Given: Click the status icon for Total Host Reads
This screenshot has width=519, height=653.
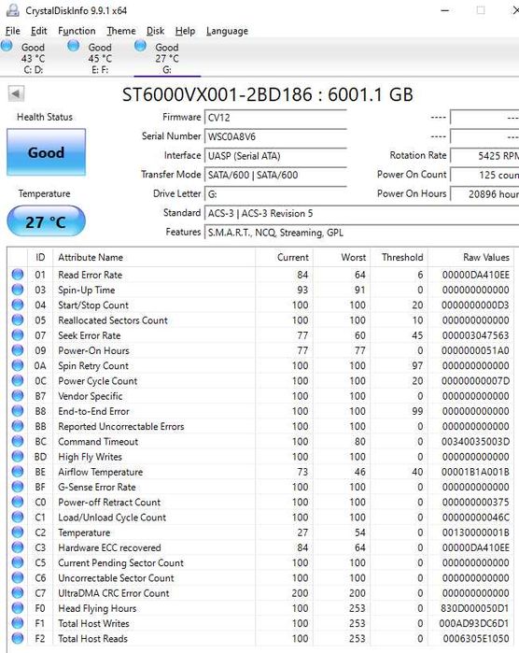Looking at the screenshot, I should click(x=18, y=638).
